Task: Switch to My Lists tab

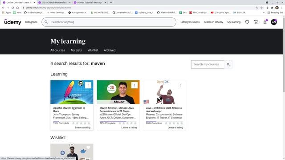Action: tap(76, 50)
